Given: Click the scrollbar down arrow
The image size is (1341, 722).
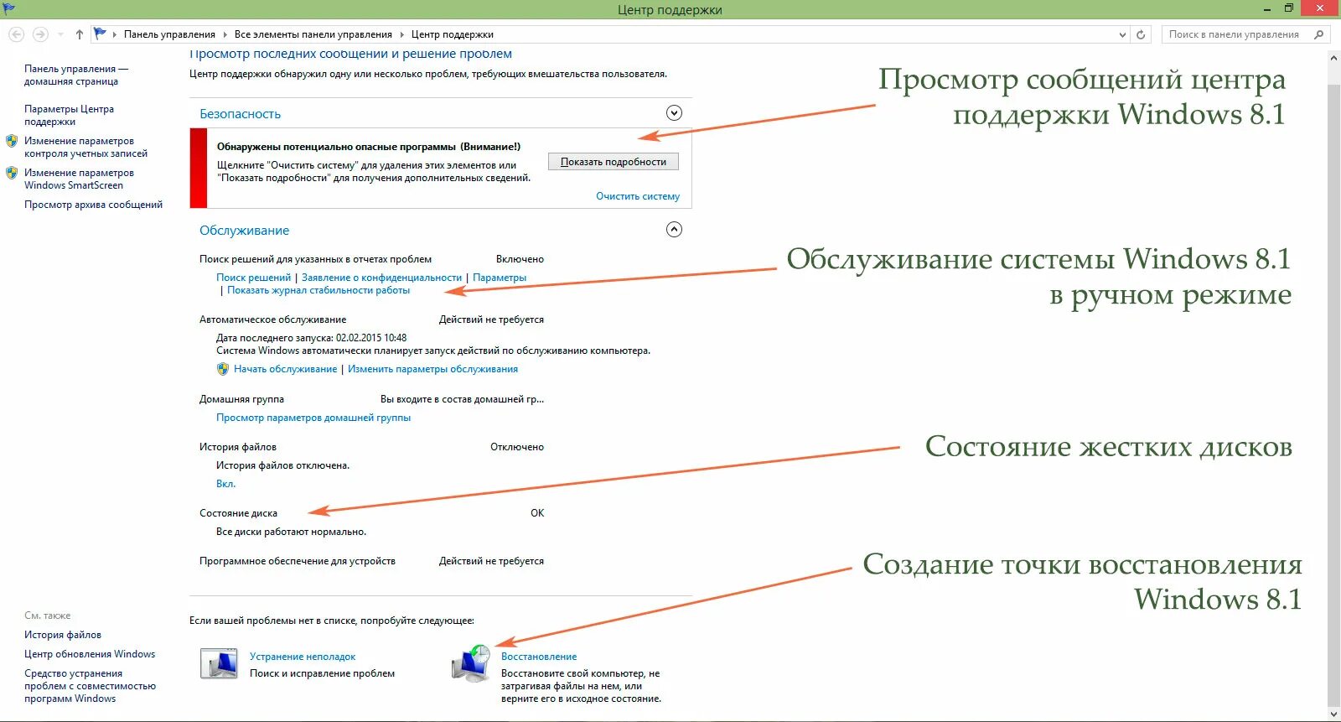Looking at the screenshot, I should click(x=1333, y=714).
